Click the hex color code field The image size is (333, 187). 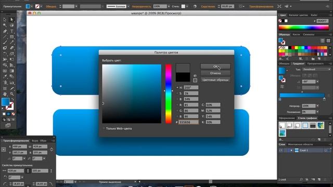[188, 122]
